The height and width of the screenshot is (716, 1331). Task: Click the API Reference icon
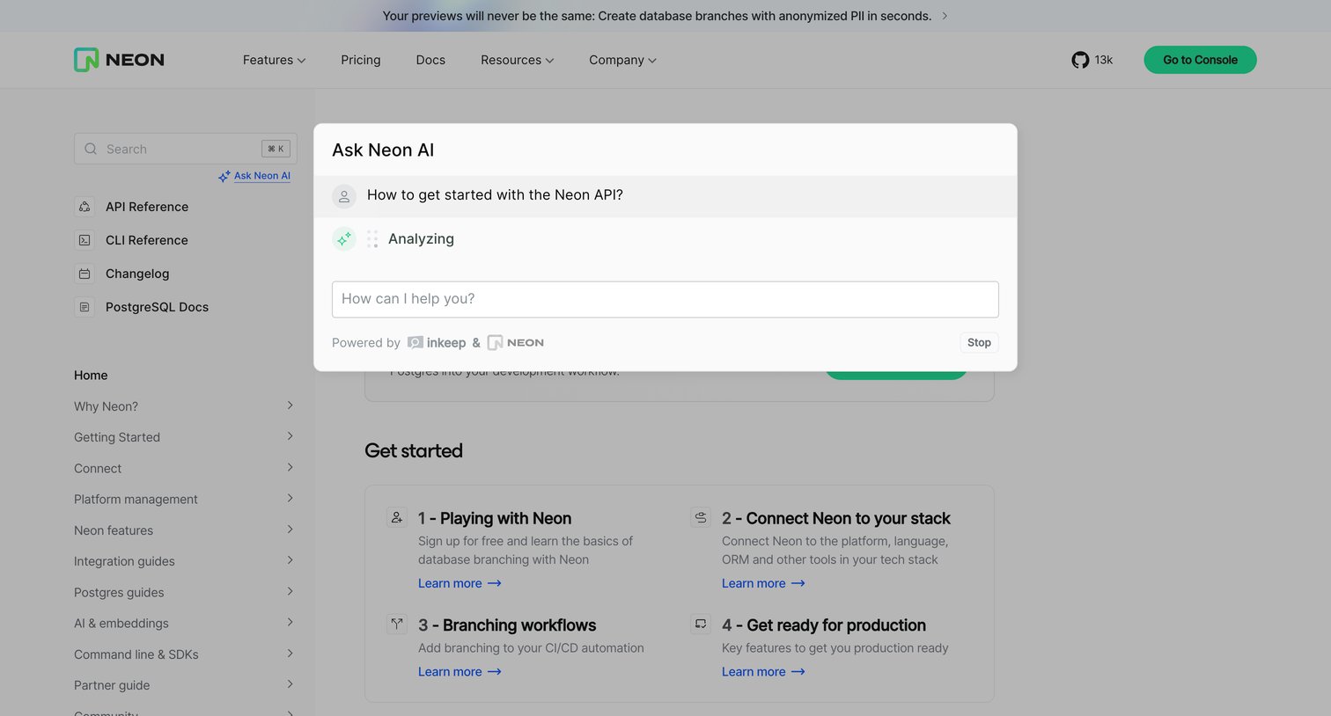point(85,207)
